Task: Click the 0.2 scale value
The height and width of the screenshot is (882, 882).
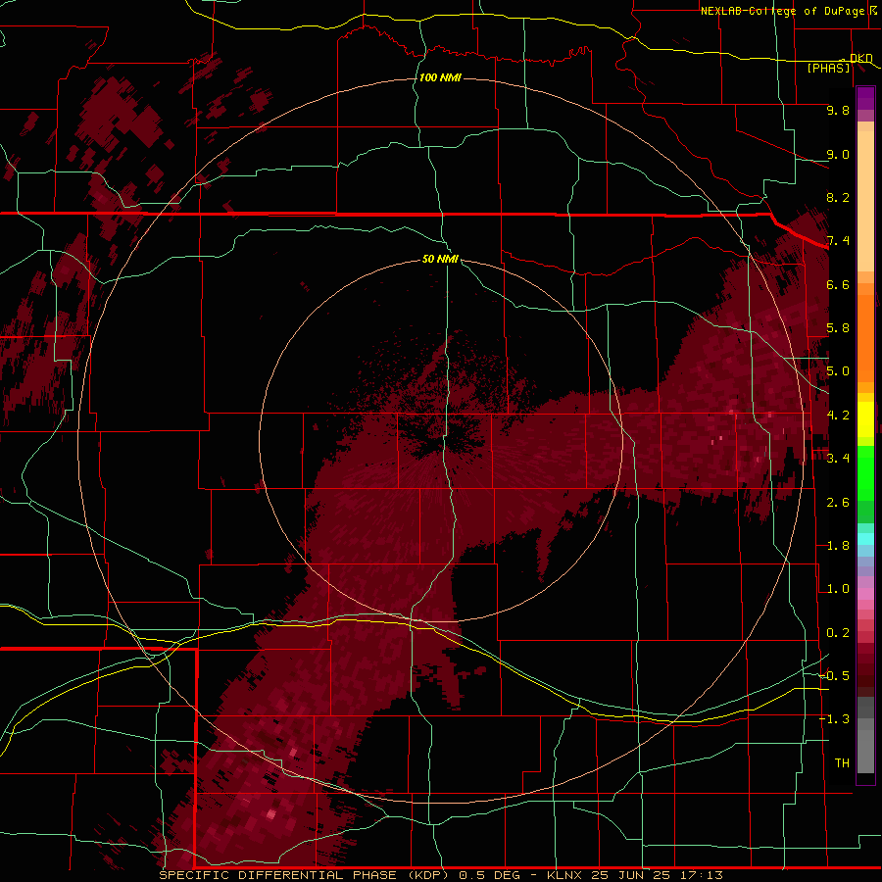Action: click(838, 633)
